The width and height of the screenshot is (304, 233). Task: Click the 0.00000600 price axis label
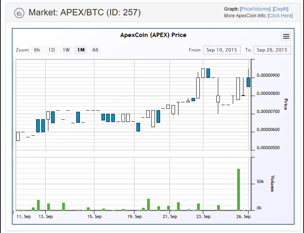click(268, 129)
